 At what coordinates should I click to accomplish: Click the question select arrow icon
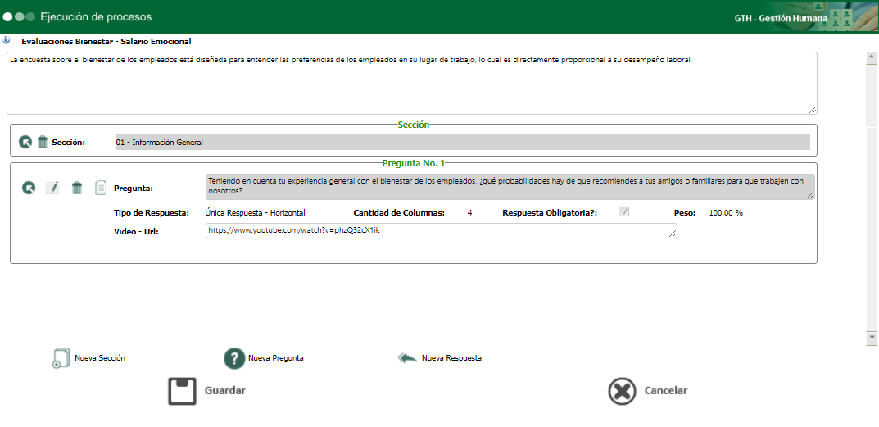(29, 188)
